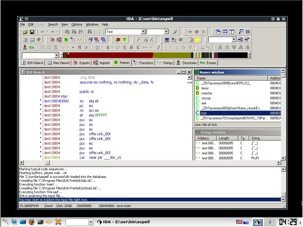Viewport: 303px width, 227px height.
Task: Open the Help menu
Action: [105, 24]
